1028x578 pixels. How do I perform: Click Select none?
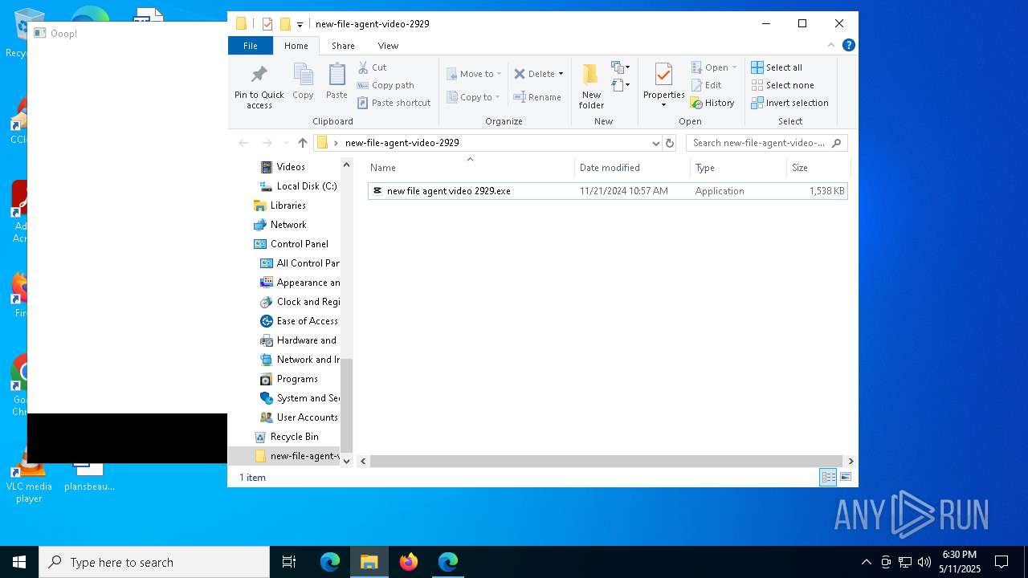coord(782,85)
